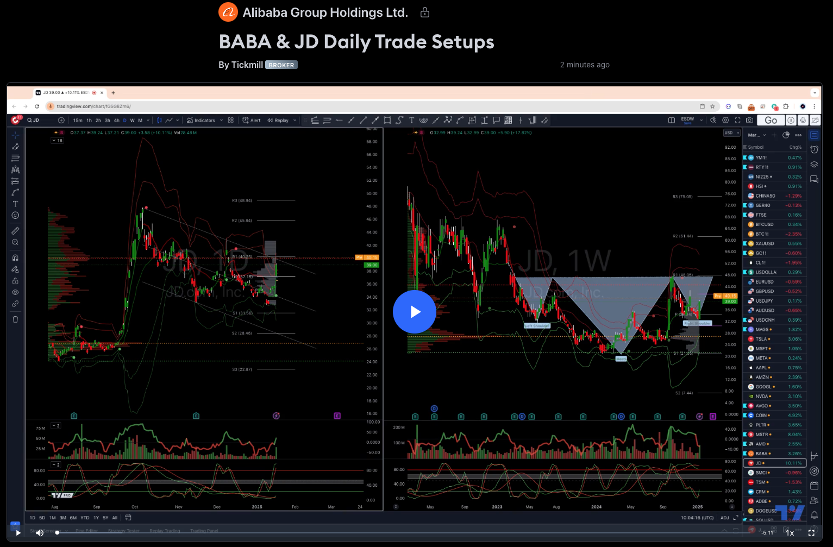This screenshot has width=833, height=547.
Task: Select the 4h timeframe
Action: click(116, 121)
